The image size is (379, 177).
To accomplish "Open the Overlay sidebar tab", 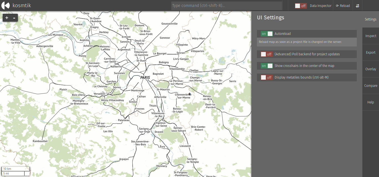I will [x=371, y=69].
